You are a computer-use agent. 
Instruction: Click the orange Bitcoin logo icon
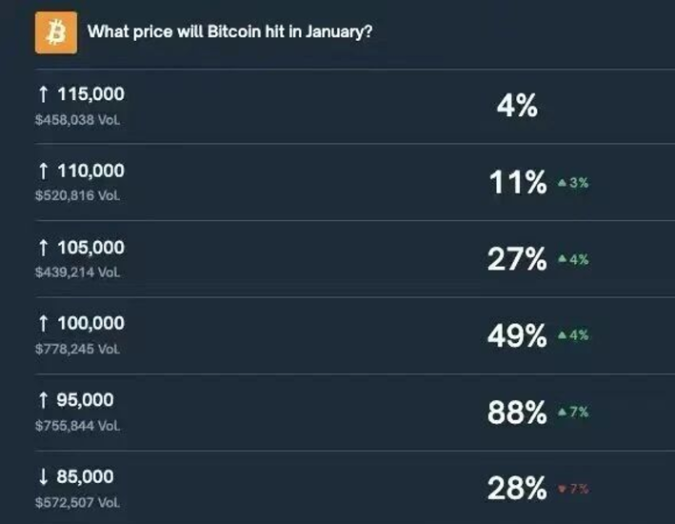tap(56, 32)
